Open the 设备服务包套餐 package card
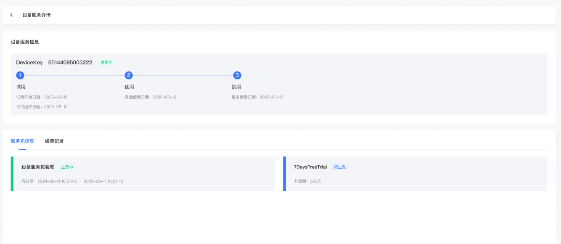The width and height of the screenshot is (561, 244). pos(143,174)
